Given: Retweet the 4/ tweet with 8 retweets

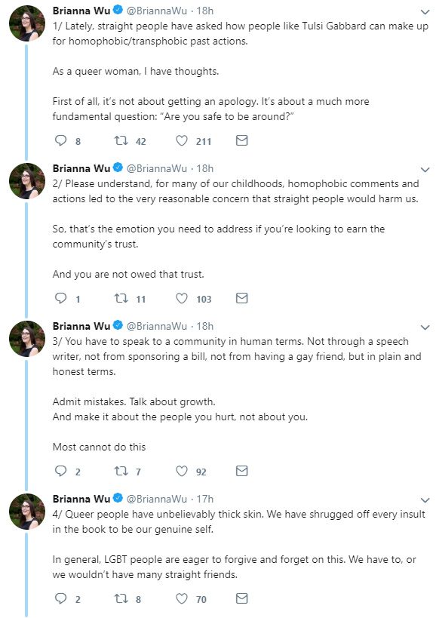Looking at the screenshot, I should (121, 598).
